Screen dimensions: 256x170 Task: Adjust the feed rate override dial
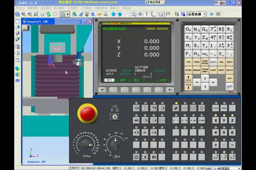[x=86, y=145]
